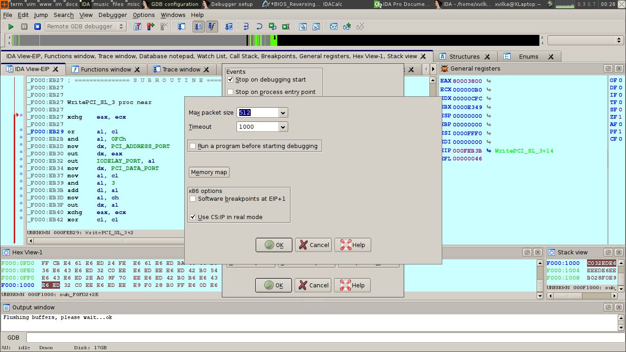Click run until return icon
Screen dimensions: 626x352
[272, 27]
